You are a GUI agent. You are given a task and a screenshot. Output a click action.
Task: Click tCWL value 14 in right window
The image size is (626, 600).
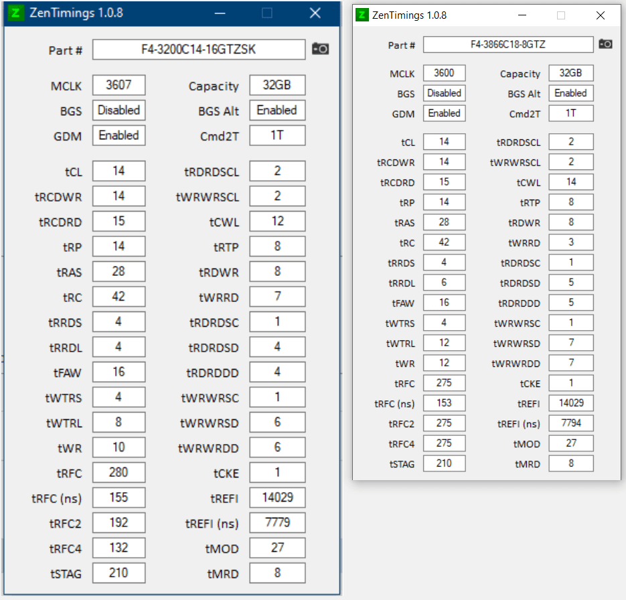(571, 182)
